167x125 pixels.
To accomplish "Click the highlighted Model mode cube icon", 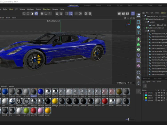I will [36, 14].
